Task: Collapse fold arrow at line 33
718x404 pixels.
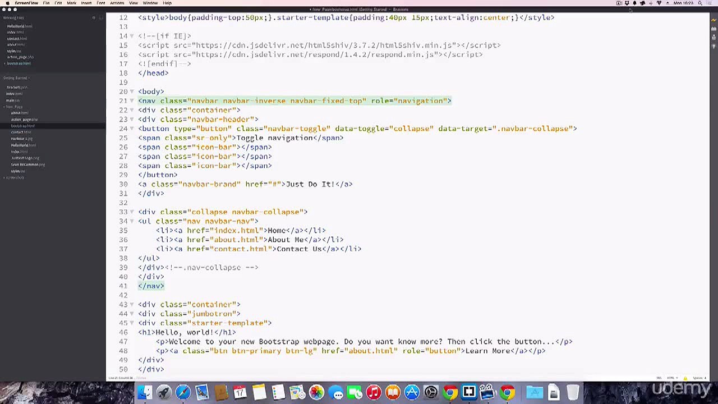Action: 132,212
